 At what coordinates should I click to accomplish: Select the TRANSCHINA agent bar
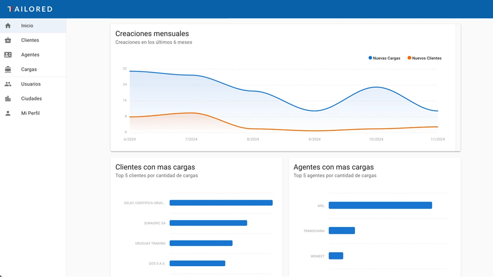coord(342,231)
